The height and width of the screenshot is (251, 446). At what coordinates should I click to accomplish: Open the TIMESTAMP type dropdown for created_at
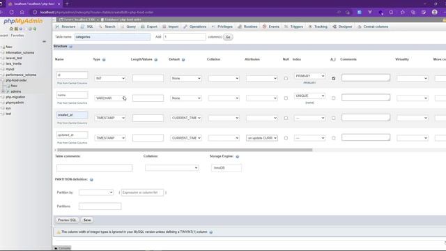point(110,118)
